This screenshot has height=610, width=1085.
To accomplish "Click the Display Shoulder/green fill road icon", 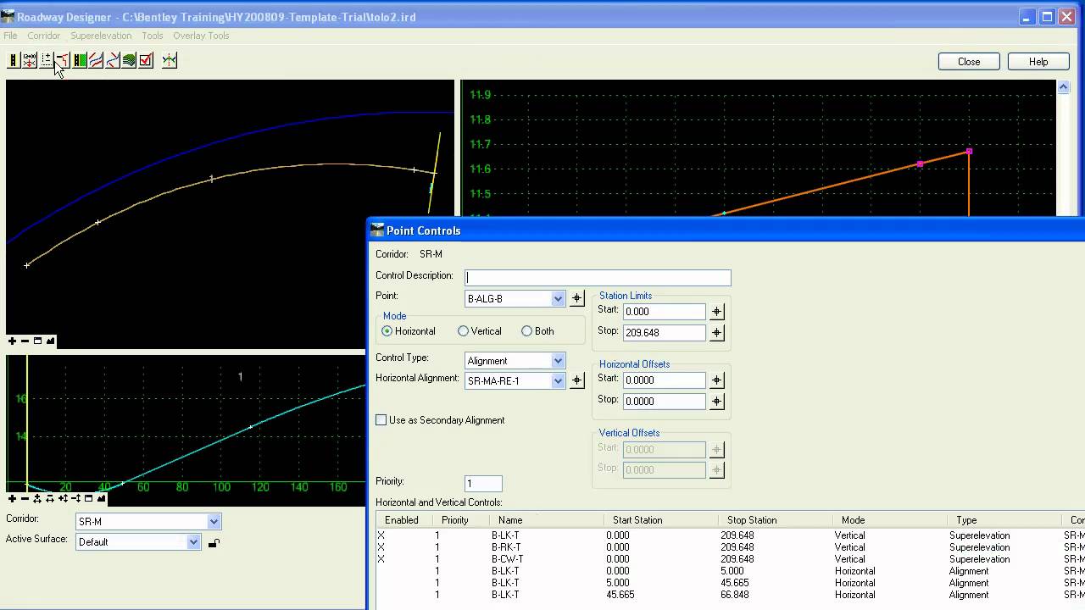I will 80,60.
